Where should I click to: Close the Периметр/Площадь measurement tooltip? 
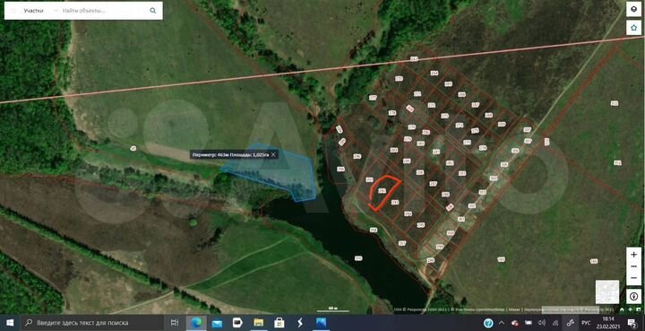pyautogui.click(x=273, y=155)
